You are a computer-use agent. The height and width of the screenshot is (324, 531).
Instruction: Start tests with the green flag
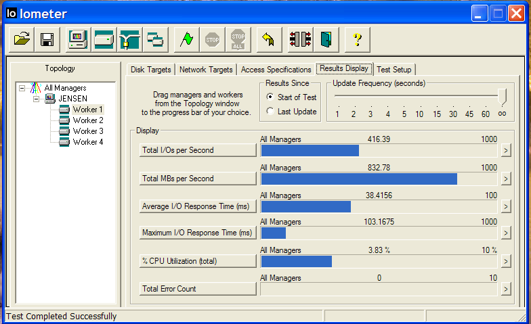pyautogui.click(x=187, y=39)
